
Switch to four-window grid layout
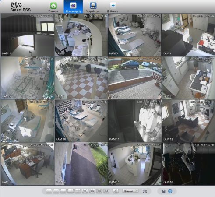(x=56, y=191)
